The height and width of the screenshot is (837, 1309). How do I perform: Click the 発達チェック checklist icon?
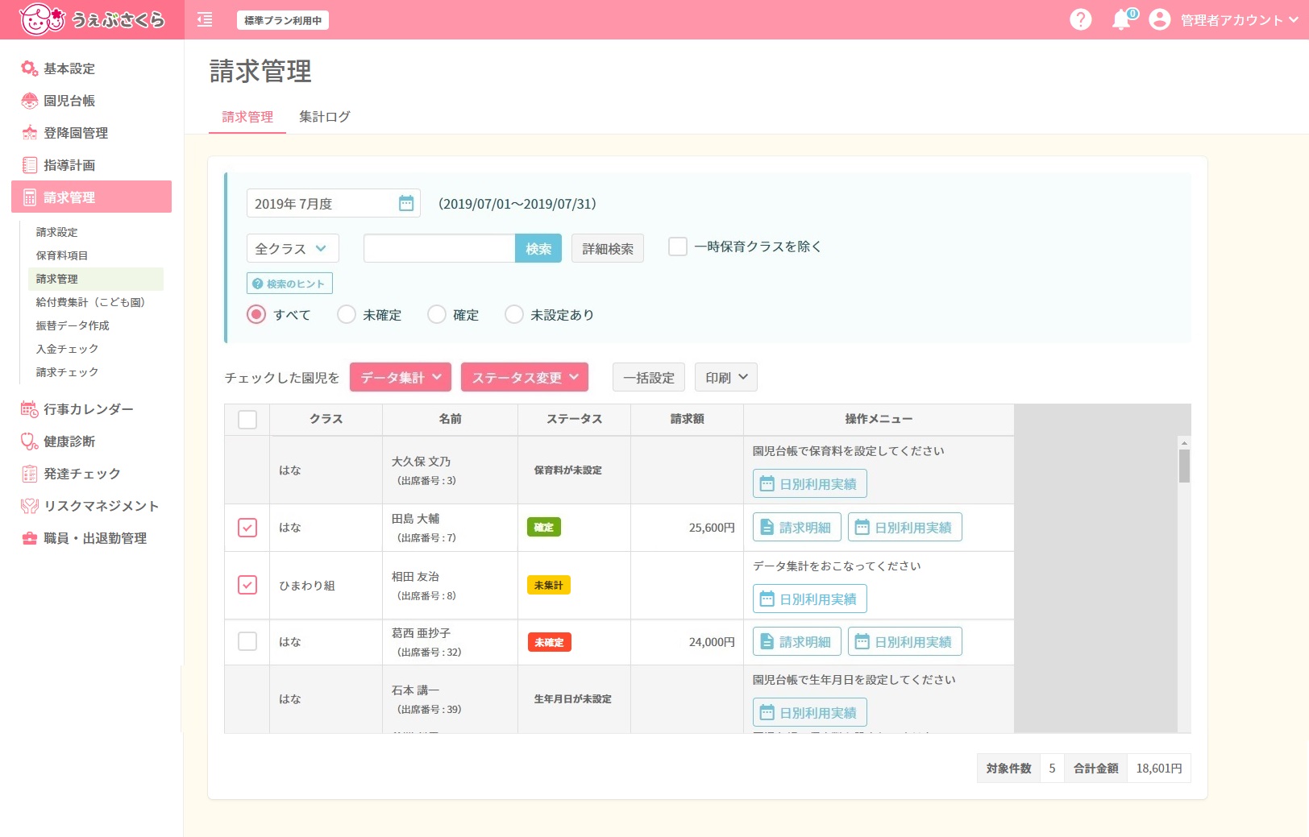pos(30,474)
